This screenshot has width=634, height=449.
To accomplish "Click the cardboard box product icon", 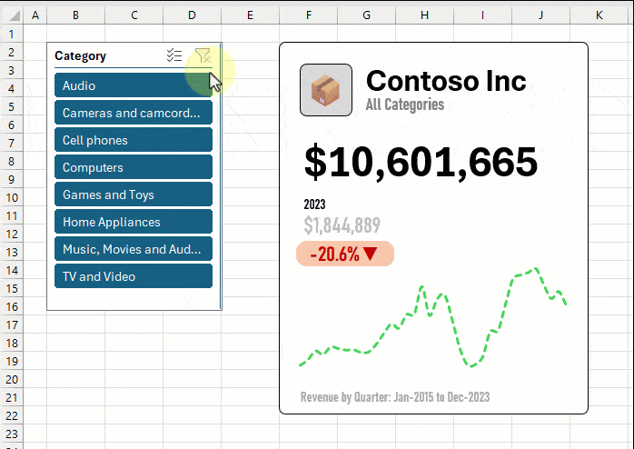I will pyautogui.click(x=326, y=90).
